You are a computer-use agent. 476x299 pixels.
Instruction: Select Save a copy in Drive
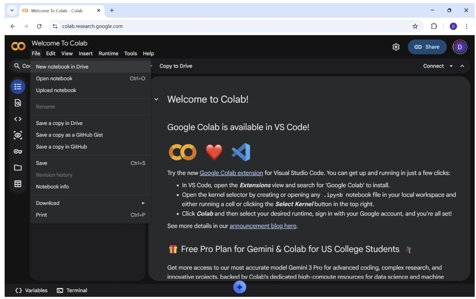pos(90,123)
